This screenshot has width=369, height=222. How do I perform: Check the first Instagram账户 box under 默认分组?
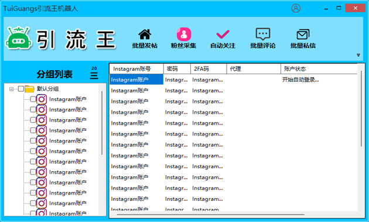coord(33,99)
